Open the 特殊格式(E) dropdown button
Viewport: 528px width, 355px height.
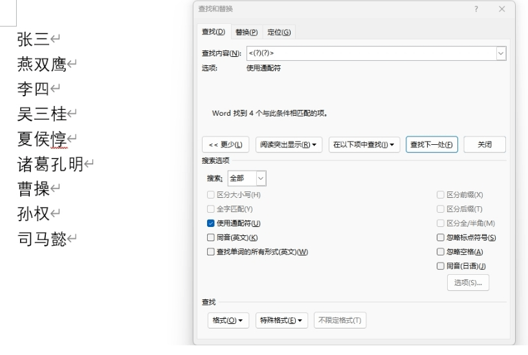pos(281,320)
